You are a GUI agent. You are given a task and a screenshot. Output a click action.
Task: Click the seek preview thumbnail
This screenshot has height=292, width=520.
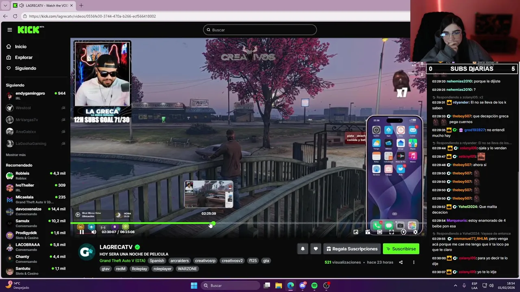pyautogui.click(x=209, y=194)
